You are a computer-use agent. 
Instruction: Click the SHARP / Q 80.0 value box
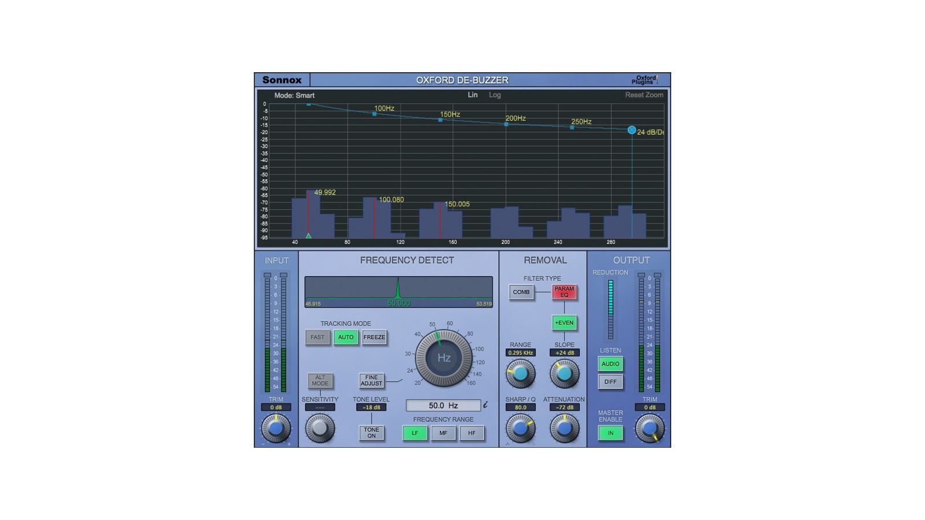click(520, 407)
